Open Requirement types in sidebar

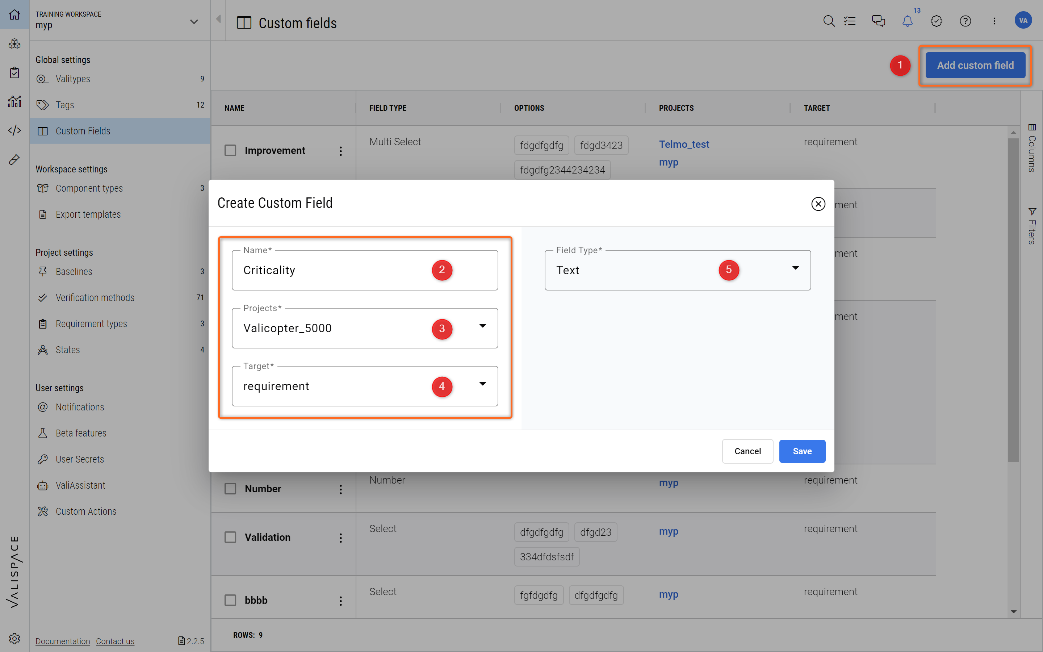point(120,324)
